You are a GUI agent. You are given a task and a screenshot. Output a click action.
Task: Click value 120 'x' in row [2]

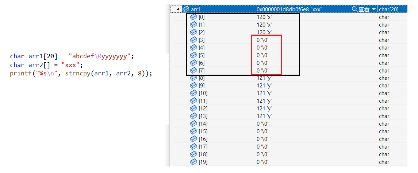tap(264, 32)
